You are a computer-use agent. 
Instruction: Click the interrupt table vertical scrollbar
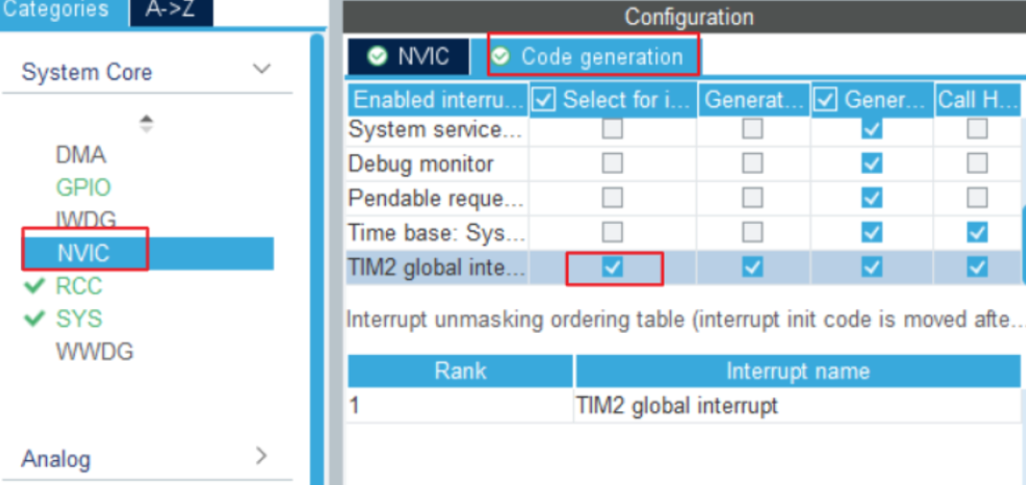(x=1023, y=245)
